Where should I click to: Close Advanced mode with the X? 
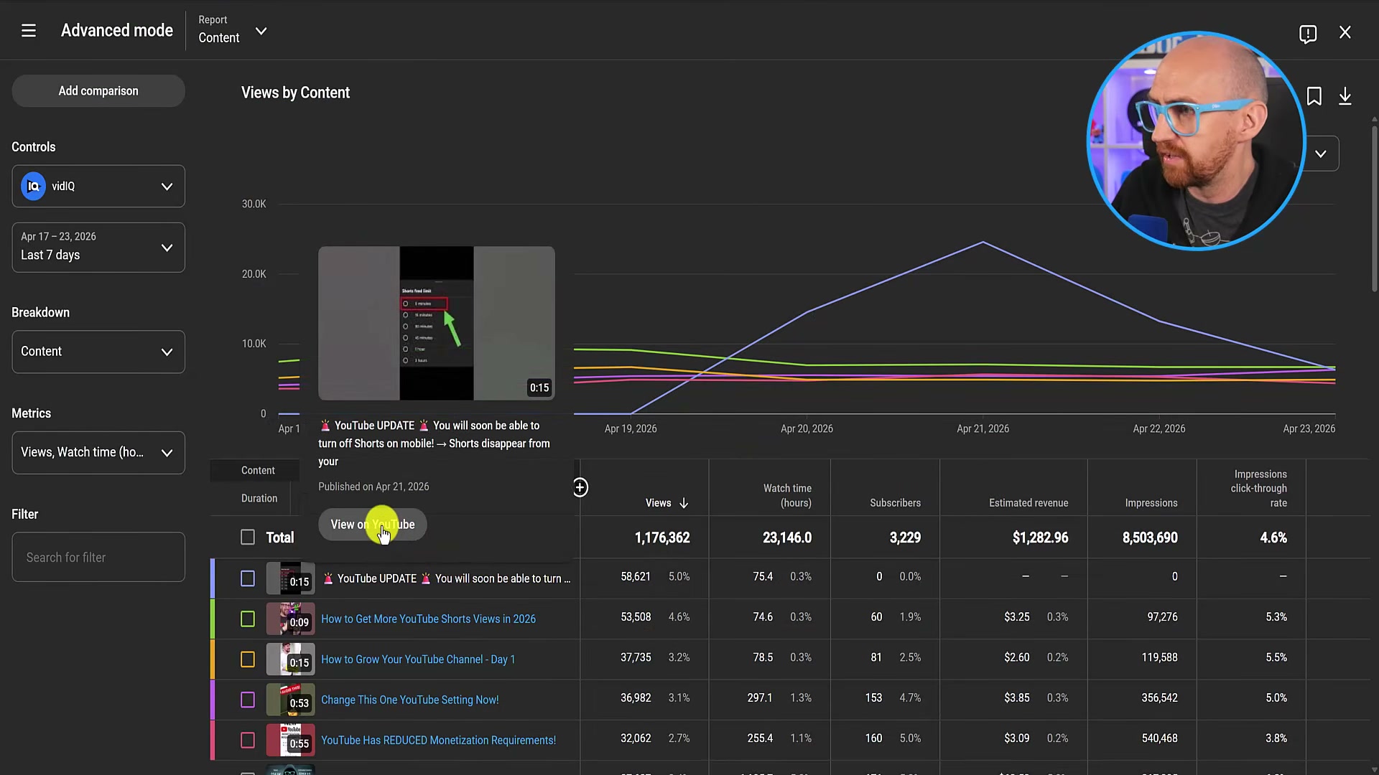(1345, 32)
